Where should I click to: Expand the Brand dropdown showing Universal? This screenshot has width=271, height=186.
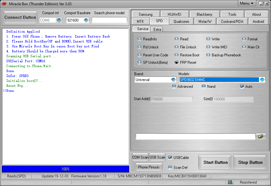[x=173, y=80]
